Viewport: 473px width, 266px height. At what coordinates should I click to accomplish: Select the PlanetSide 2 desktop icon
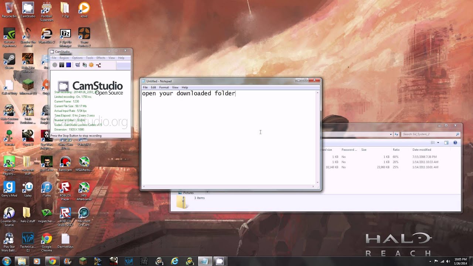47,36
